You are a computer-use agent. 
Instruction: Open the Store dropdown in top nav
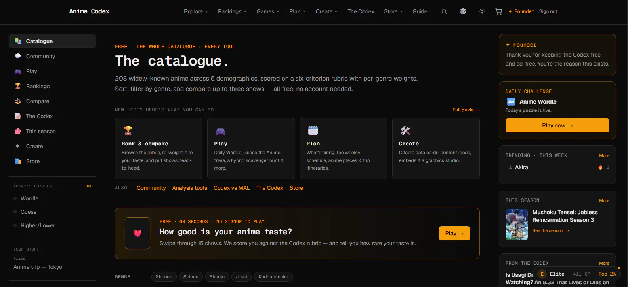pyautogui.click(x=393, y=11)
